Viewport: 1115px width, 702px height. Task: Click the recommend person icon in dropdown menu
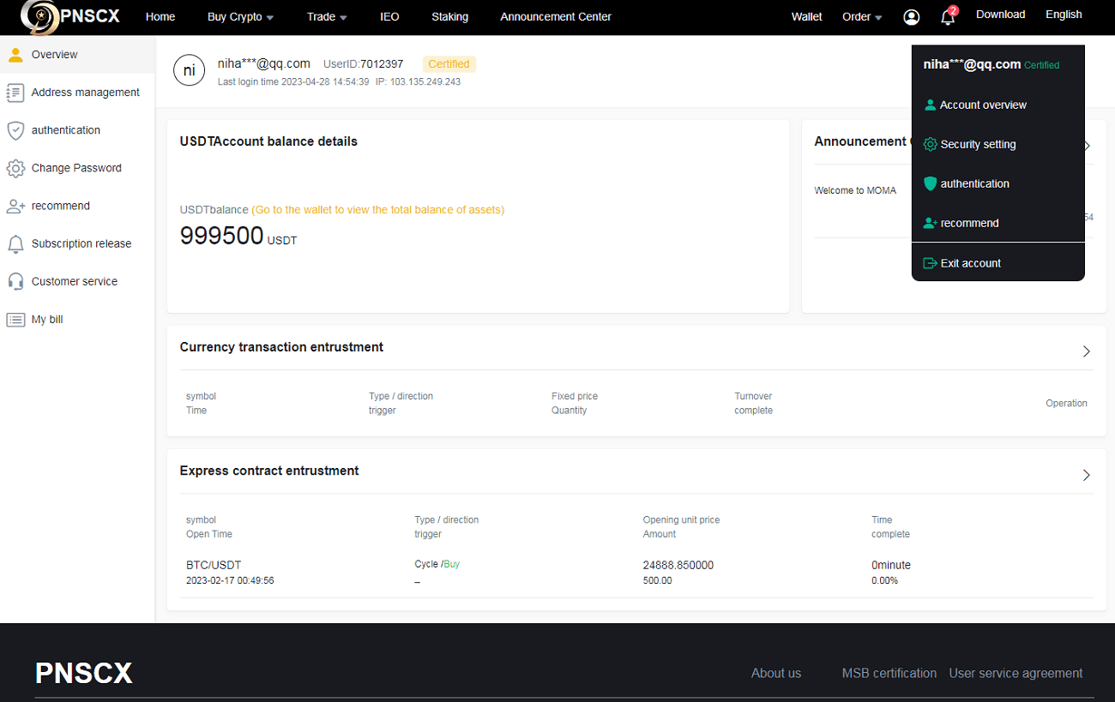pos(930,223)
